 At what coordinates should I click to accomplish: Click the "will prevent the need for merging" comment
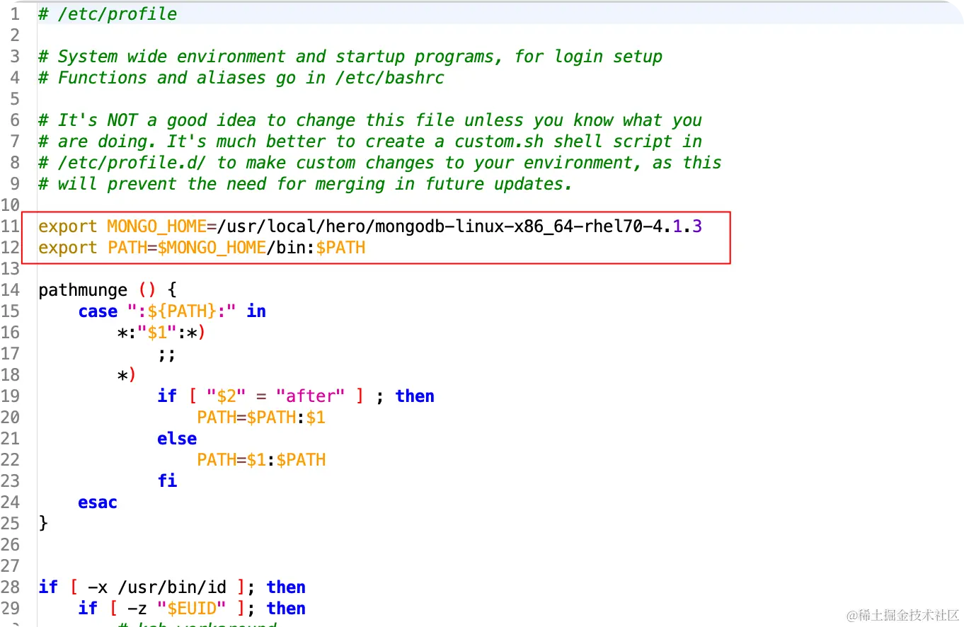305,184
